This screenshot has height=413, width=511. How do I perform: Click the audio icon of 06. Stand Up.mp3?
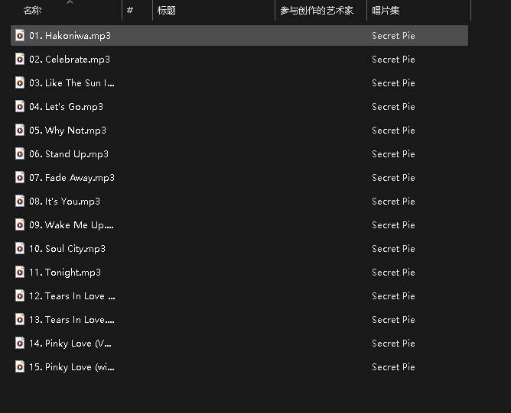pyautogui.click(x=20, y=153)
